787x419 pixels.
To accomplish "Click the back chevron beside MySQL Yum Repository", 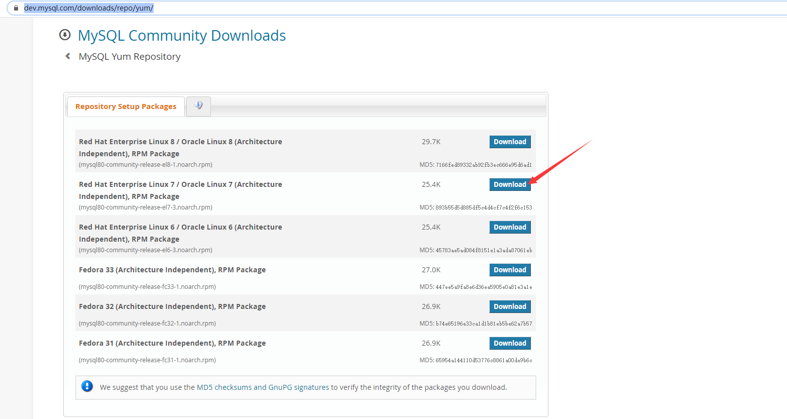I will (x=68, y=56).
